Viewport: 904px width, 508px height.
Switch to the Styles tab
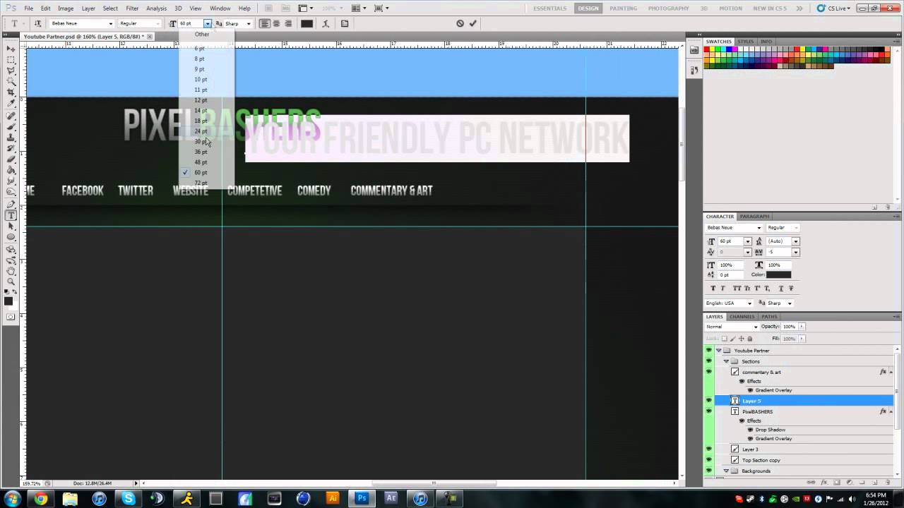coord(746,42)
